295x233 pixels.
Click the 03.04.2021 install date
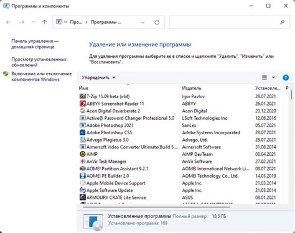266,154
